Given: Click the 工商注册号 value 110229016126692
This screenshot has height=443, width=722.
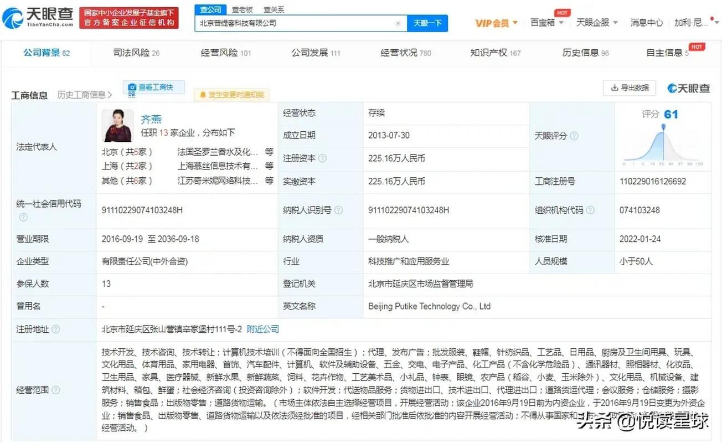Looking at the screenshot, I should coord(653,181).
